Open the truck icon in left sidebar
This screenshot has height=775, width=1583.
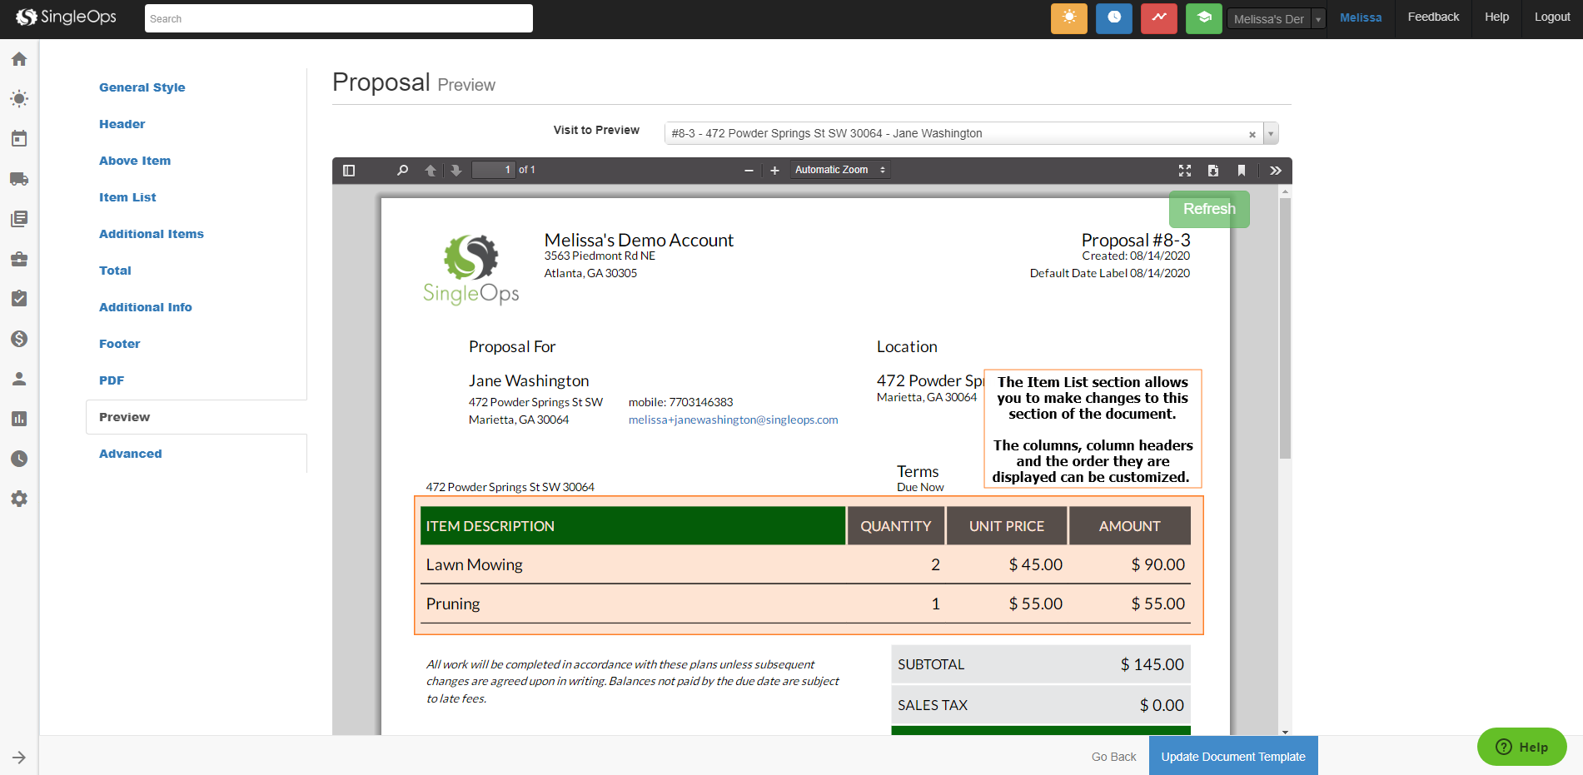pyautogui.click(x=19, y=179)
